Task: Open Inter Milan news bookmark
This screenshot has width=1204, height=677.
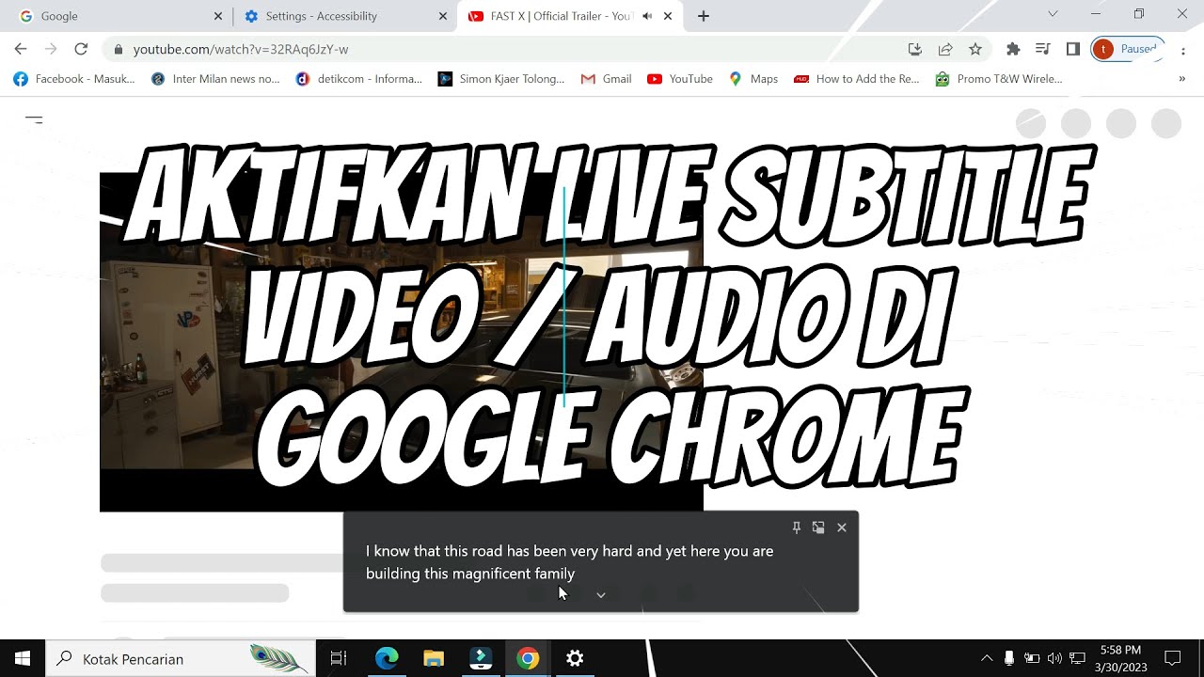Action: click(x=215, y=79)
